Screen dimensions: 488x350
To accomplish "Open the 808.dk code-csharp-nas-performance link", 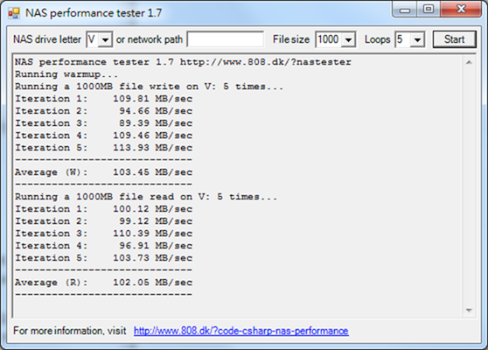I will tap(241, 331).
